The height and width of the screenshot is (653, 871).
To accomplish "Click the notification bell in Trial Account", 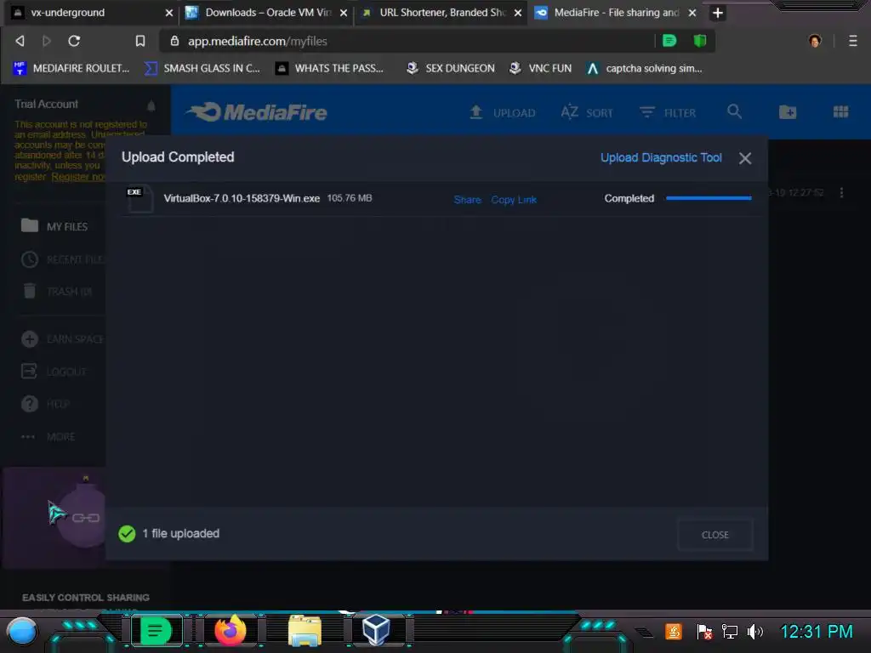I will click(x=151, y=105).
